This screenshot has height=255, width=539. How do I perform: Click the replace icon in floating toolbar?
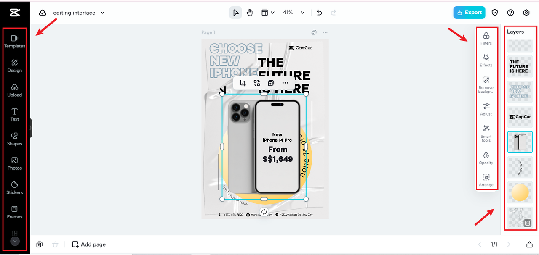pos(257,83)
